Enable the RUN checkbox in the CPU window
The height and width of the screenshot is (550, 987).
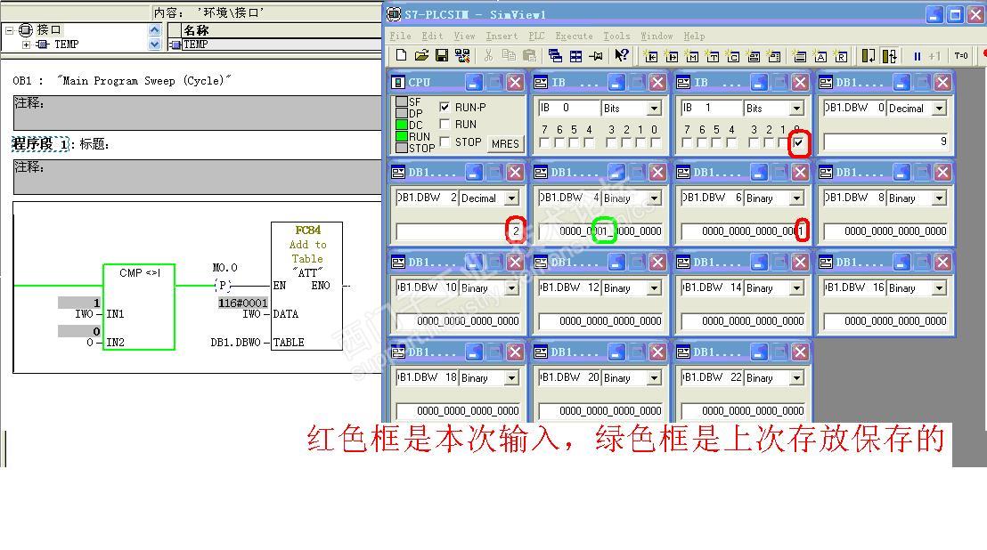(x=445, y=124)
